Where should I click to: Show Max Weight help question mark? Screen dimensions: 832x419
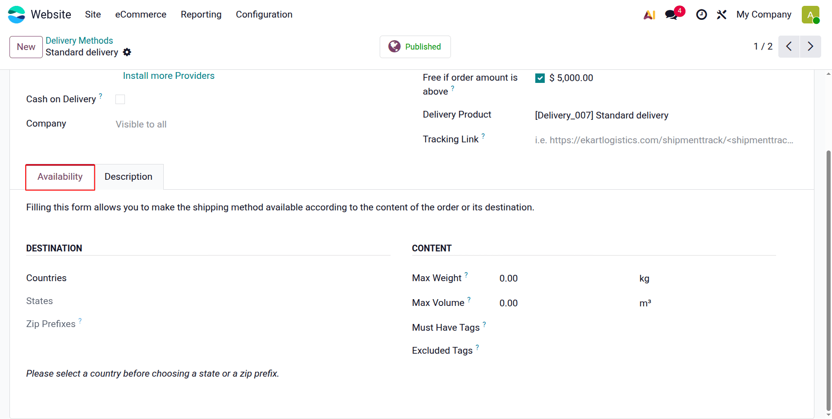tap(466, 274)
